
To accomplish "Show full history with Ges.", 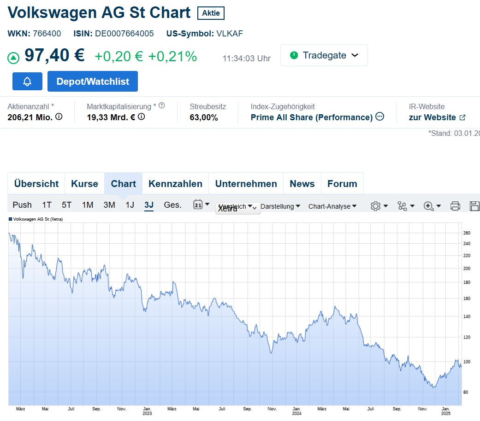I will 172,205.
